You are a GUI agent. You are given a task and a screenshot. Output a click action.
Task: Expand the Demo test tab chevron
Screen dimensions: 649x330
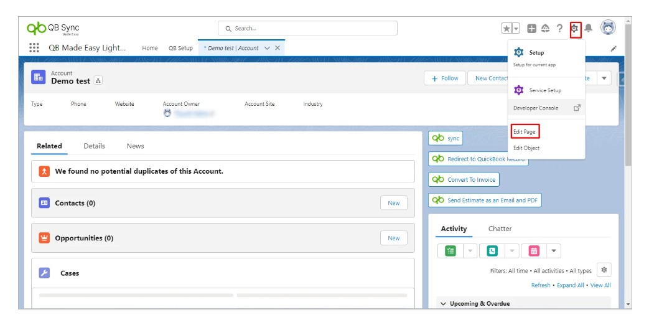click(267, 48)
